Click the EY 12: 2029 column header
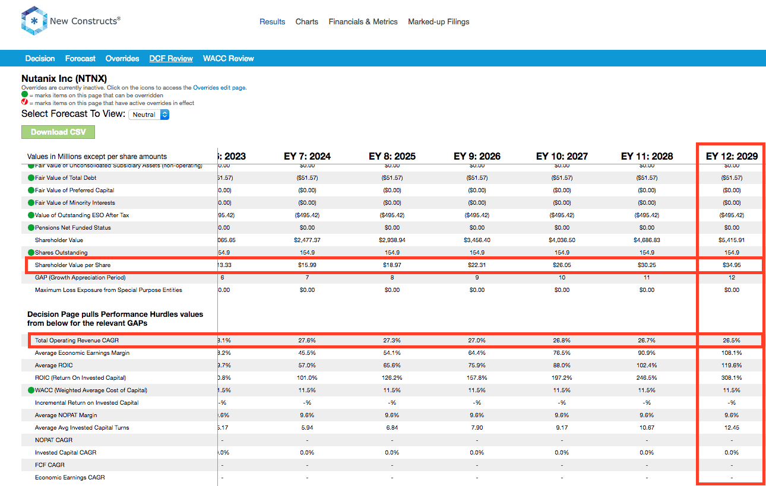Image resolution: width=766 pixels, height=486 pixels. click(732, 156)
